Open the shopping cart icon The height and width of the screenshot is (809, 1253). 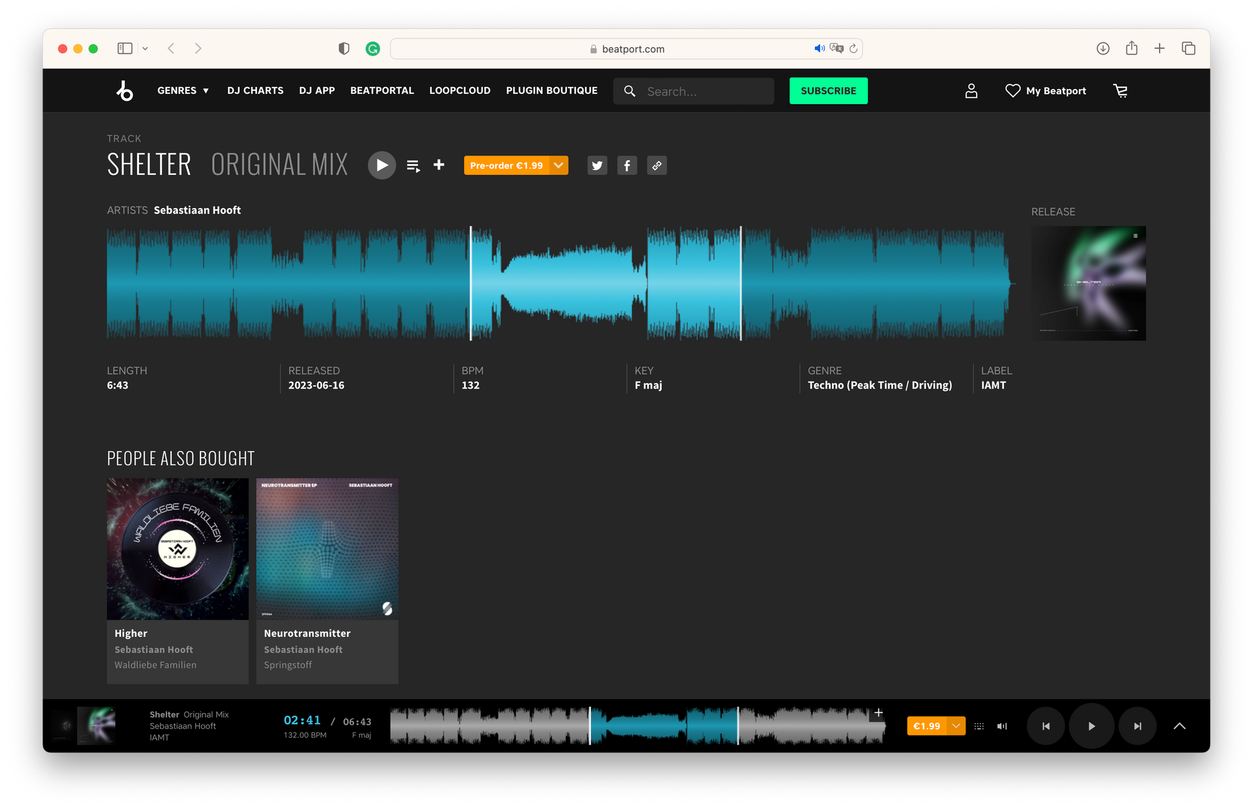1120,91
